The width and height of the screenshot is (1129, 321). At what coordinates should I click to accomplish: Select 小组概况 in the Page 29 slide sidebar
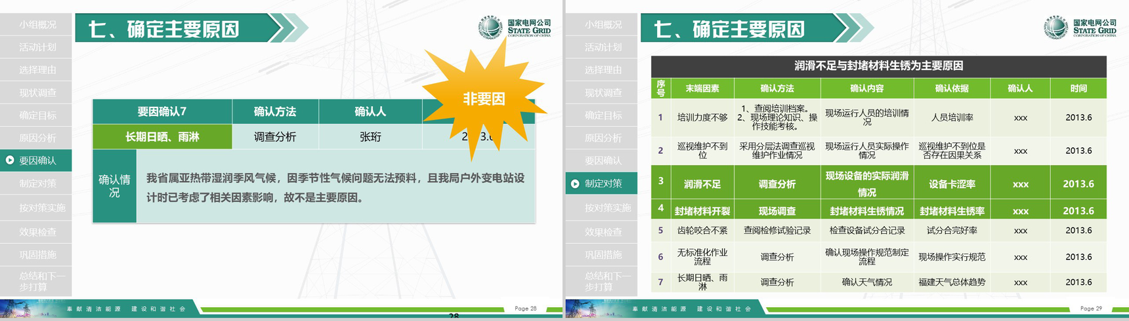[x=601, y=24]
